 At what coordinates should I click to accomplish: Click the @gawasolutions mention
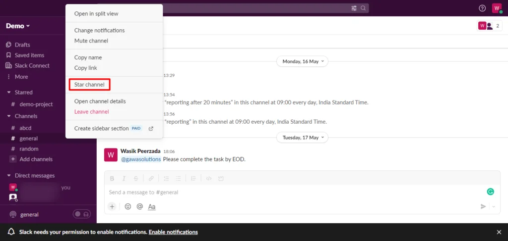[x=140, y=159]
